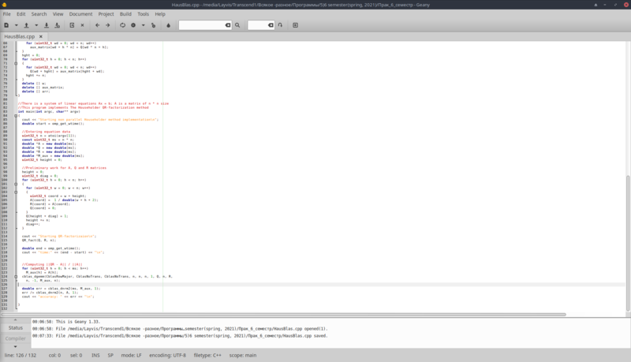
Task: Open the Search menu
Action: [39, 13]
